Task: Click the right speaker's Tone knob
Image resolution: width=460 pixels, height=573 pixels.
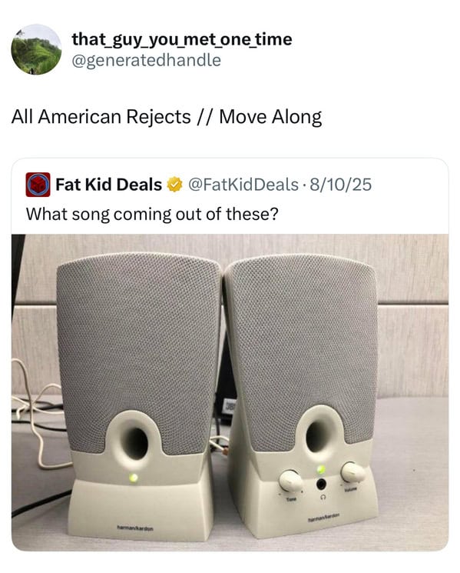Action: pyautogui.click(x=290, y=480)
